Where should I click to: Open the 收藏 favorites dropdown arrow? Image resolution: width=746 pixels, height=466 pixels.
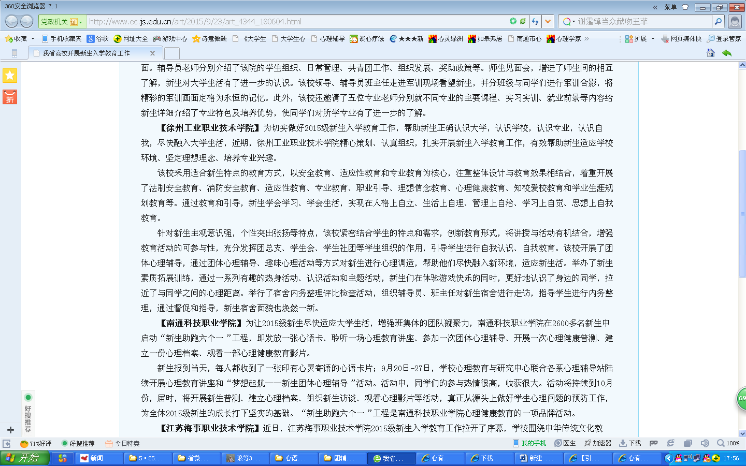pyautogui.click(x=33, y=39)
